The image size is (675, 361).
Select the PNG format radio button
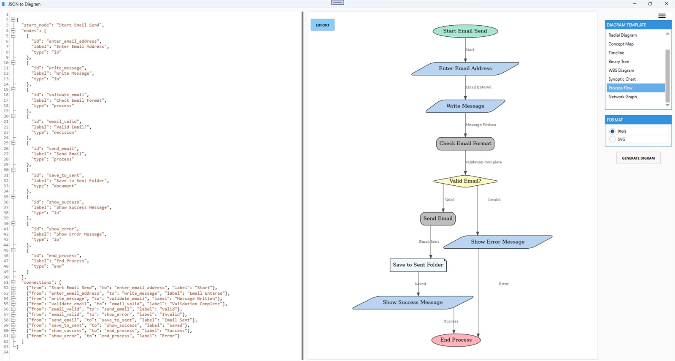(613, 131)
